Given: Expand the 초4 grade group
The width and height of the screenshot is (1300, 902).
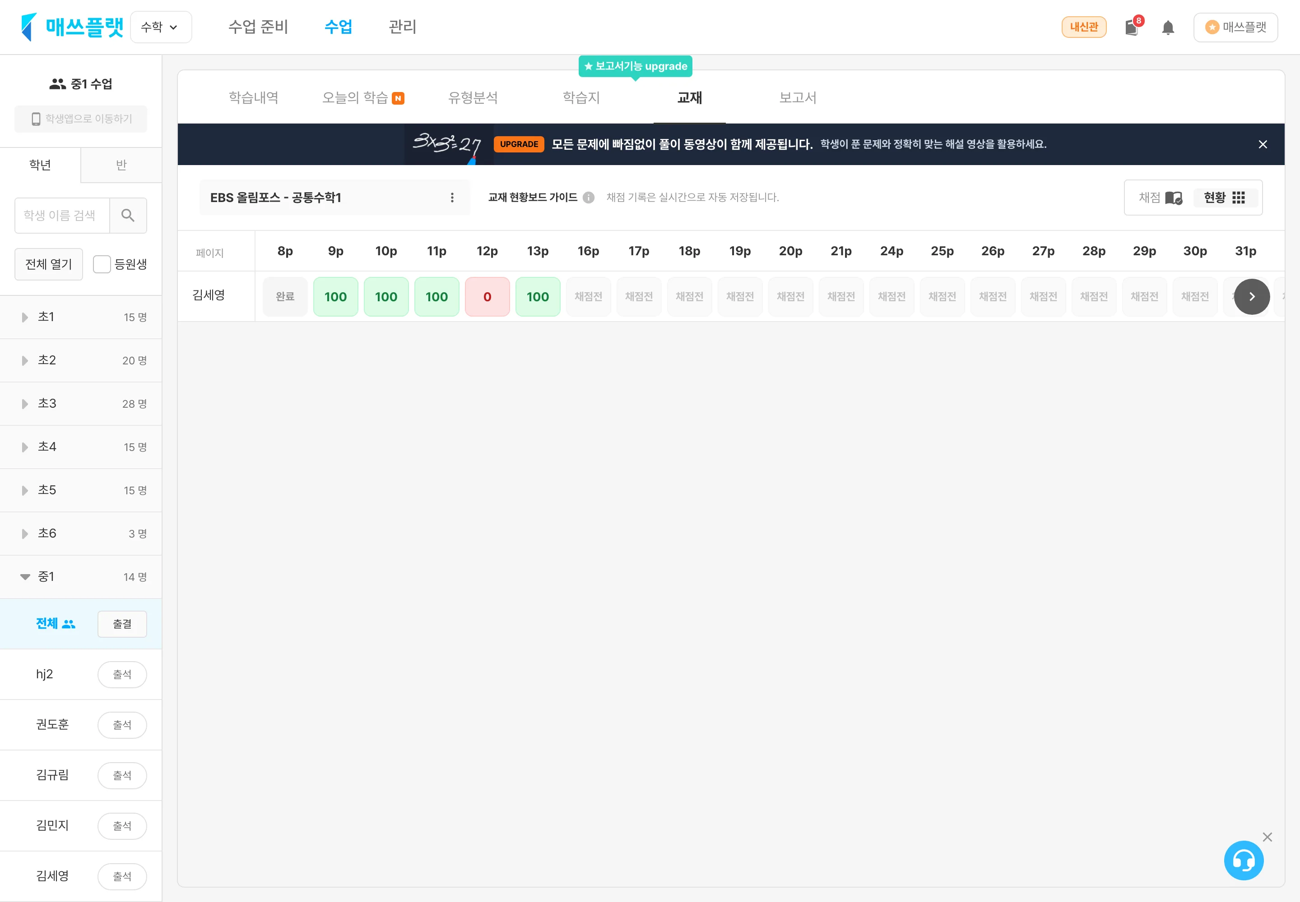Looking at the screenshot, I should click(81, 446).
